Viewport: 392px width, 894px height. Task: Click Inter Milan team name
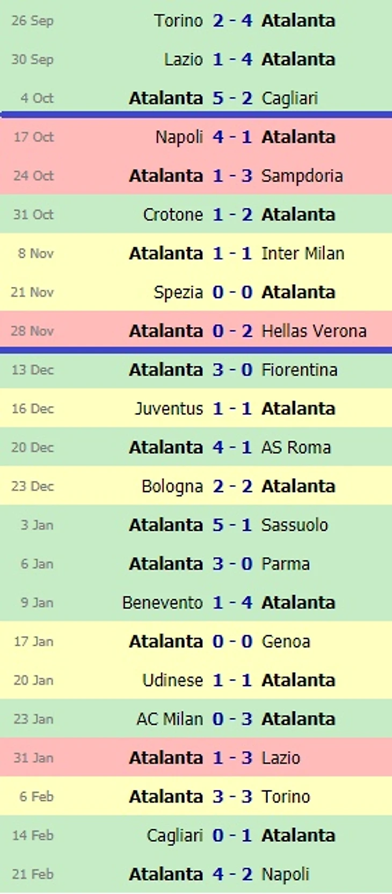tap(302, 254)
